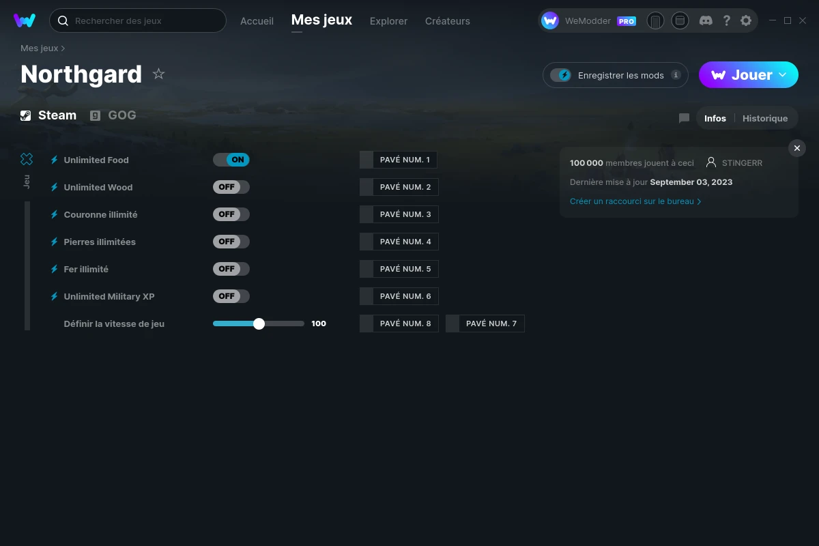Expand the Jouer dropdown arrow
Viewport: 819px width, 546px height.
[x=783, y=75]
